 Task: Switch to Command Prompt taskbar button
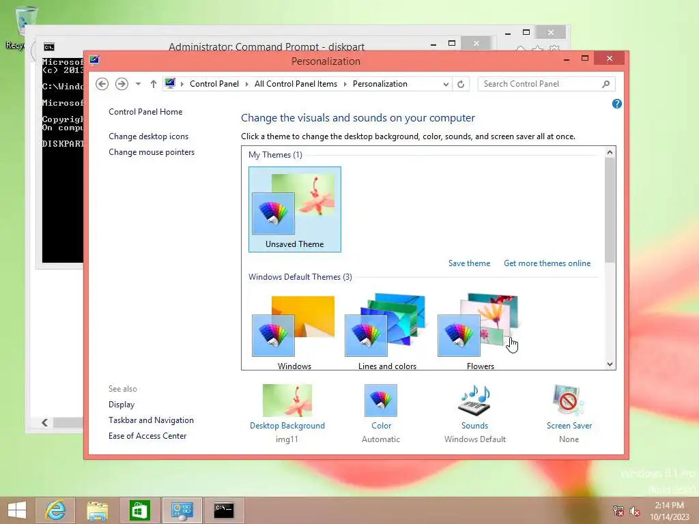point(224,510)
